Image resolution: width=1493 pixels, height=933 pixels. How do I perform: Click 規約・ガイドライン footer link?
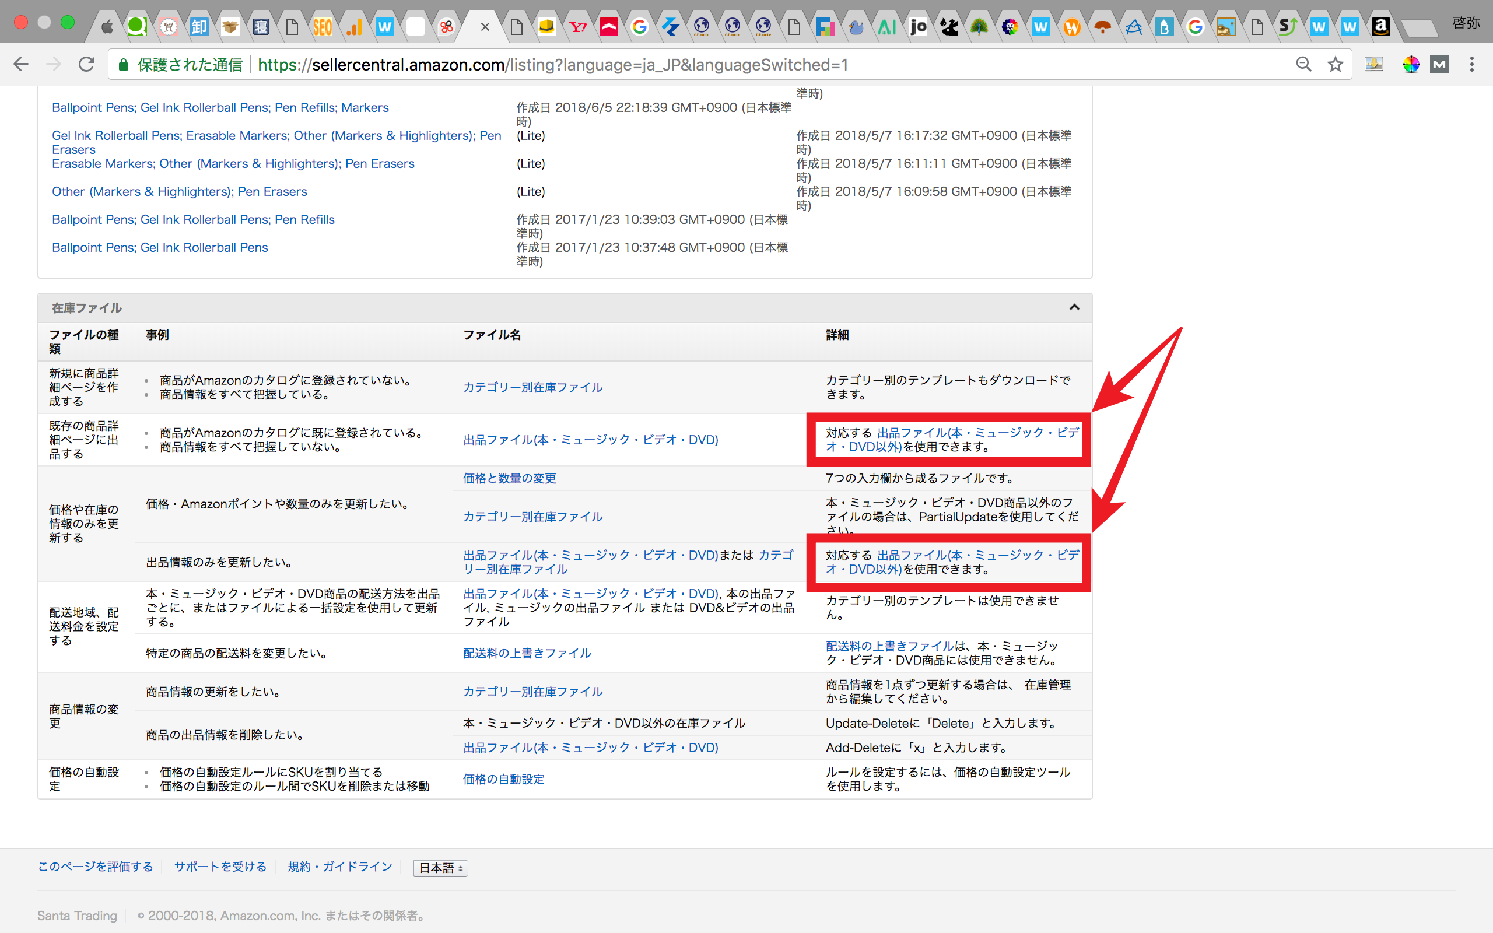tap(340, 867)
